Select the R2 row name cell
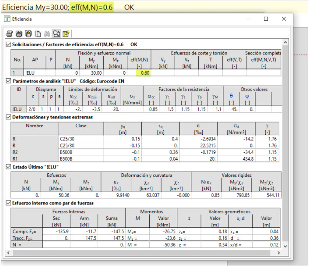 pyautogui.click(x=35, y=152)
